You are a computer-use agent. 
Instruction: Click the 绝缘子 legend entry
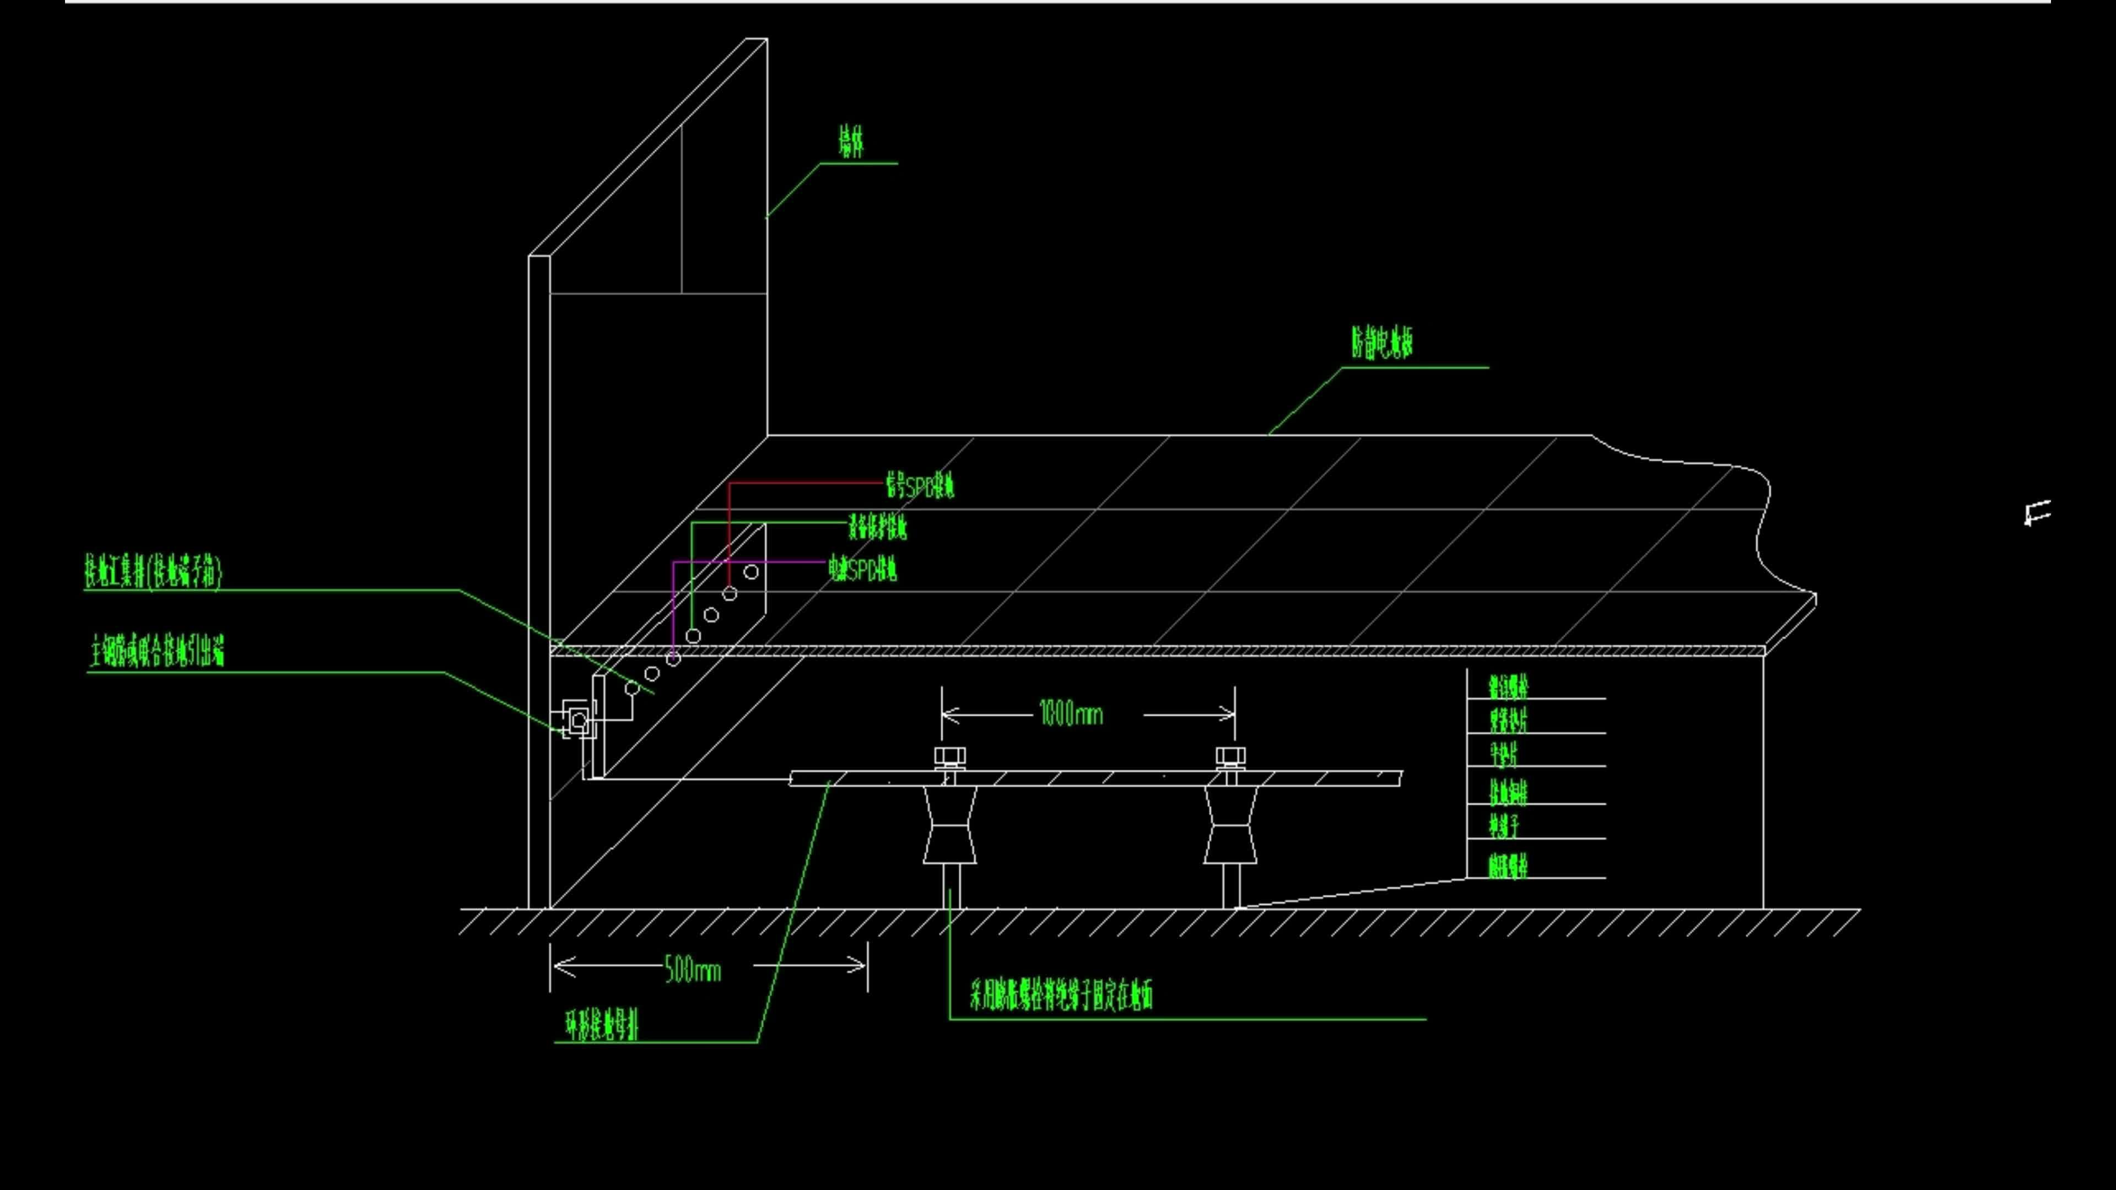[1503, 825]
